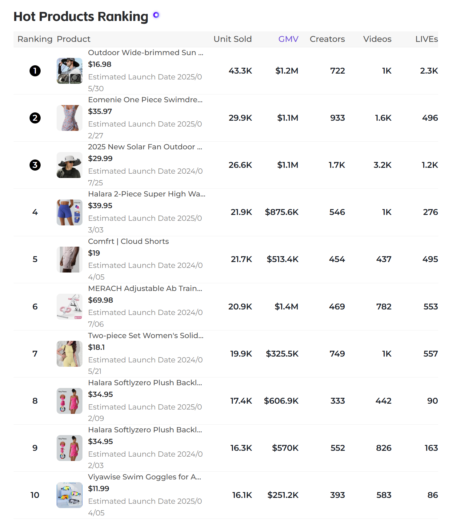Sort table by Creators column header
This screenshot has height=529, width=453.
coord(327,39)
